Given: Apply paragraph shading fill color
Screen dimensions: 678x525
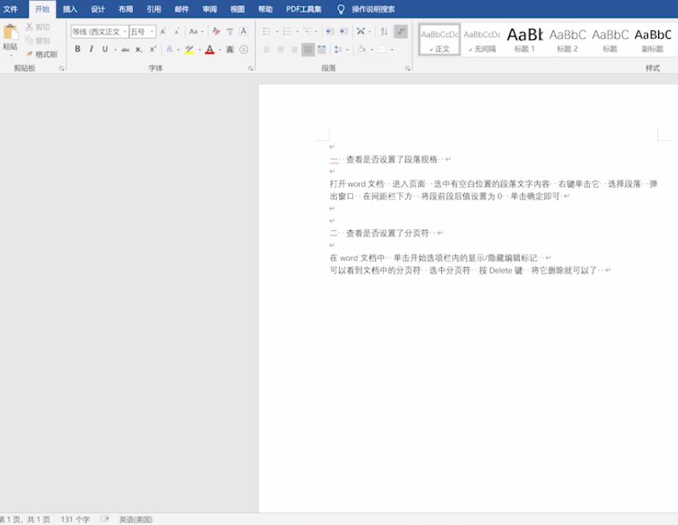Looking at the screenshot, I should (x=361, y=49).
